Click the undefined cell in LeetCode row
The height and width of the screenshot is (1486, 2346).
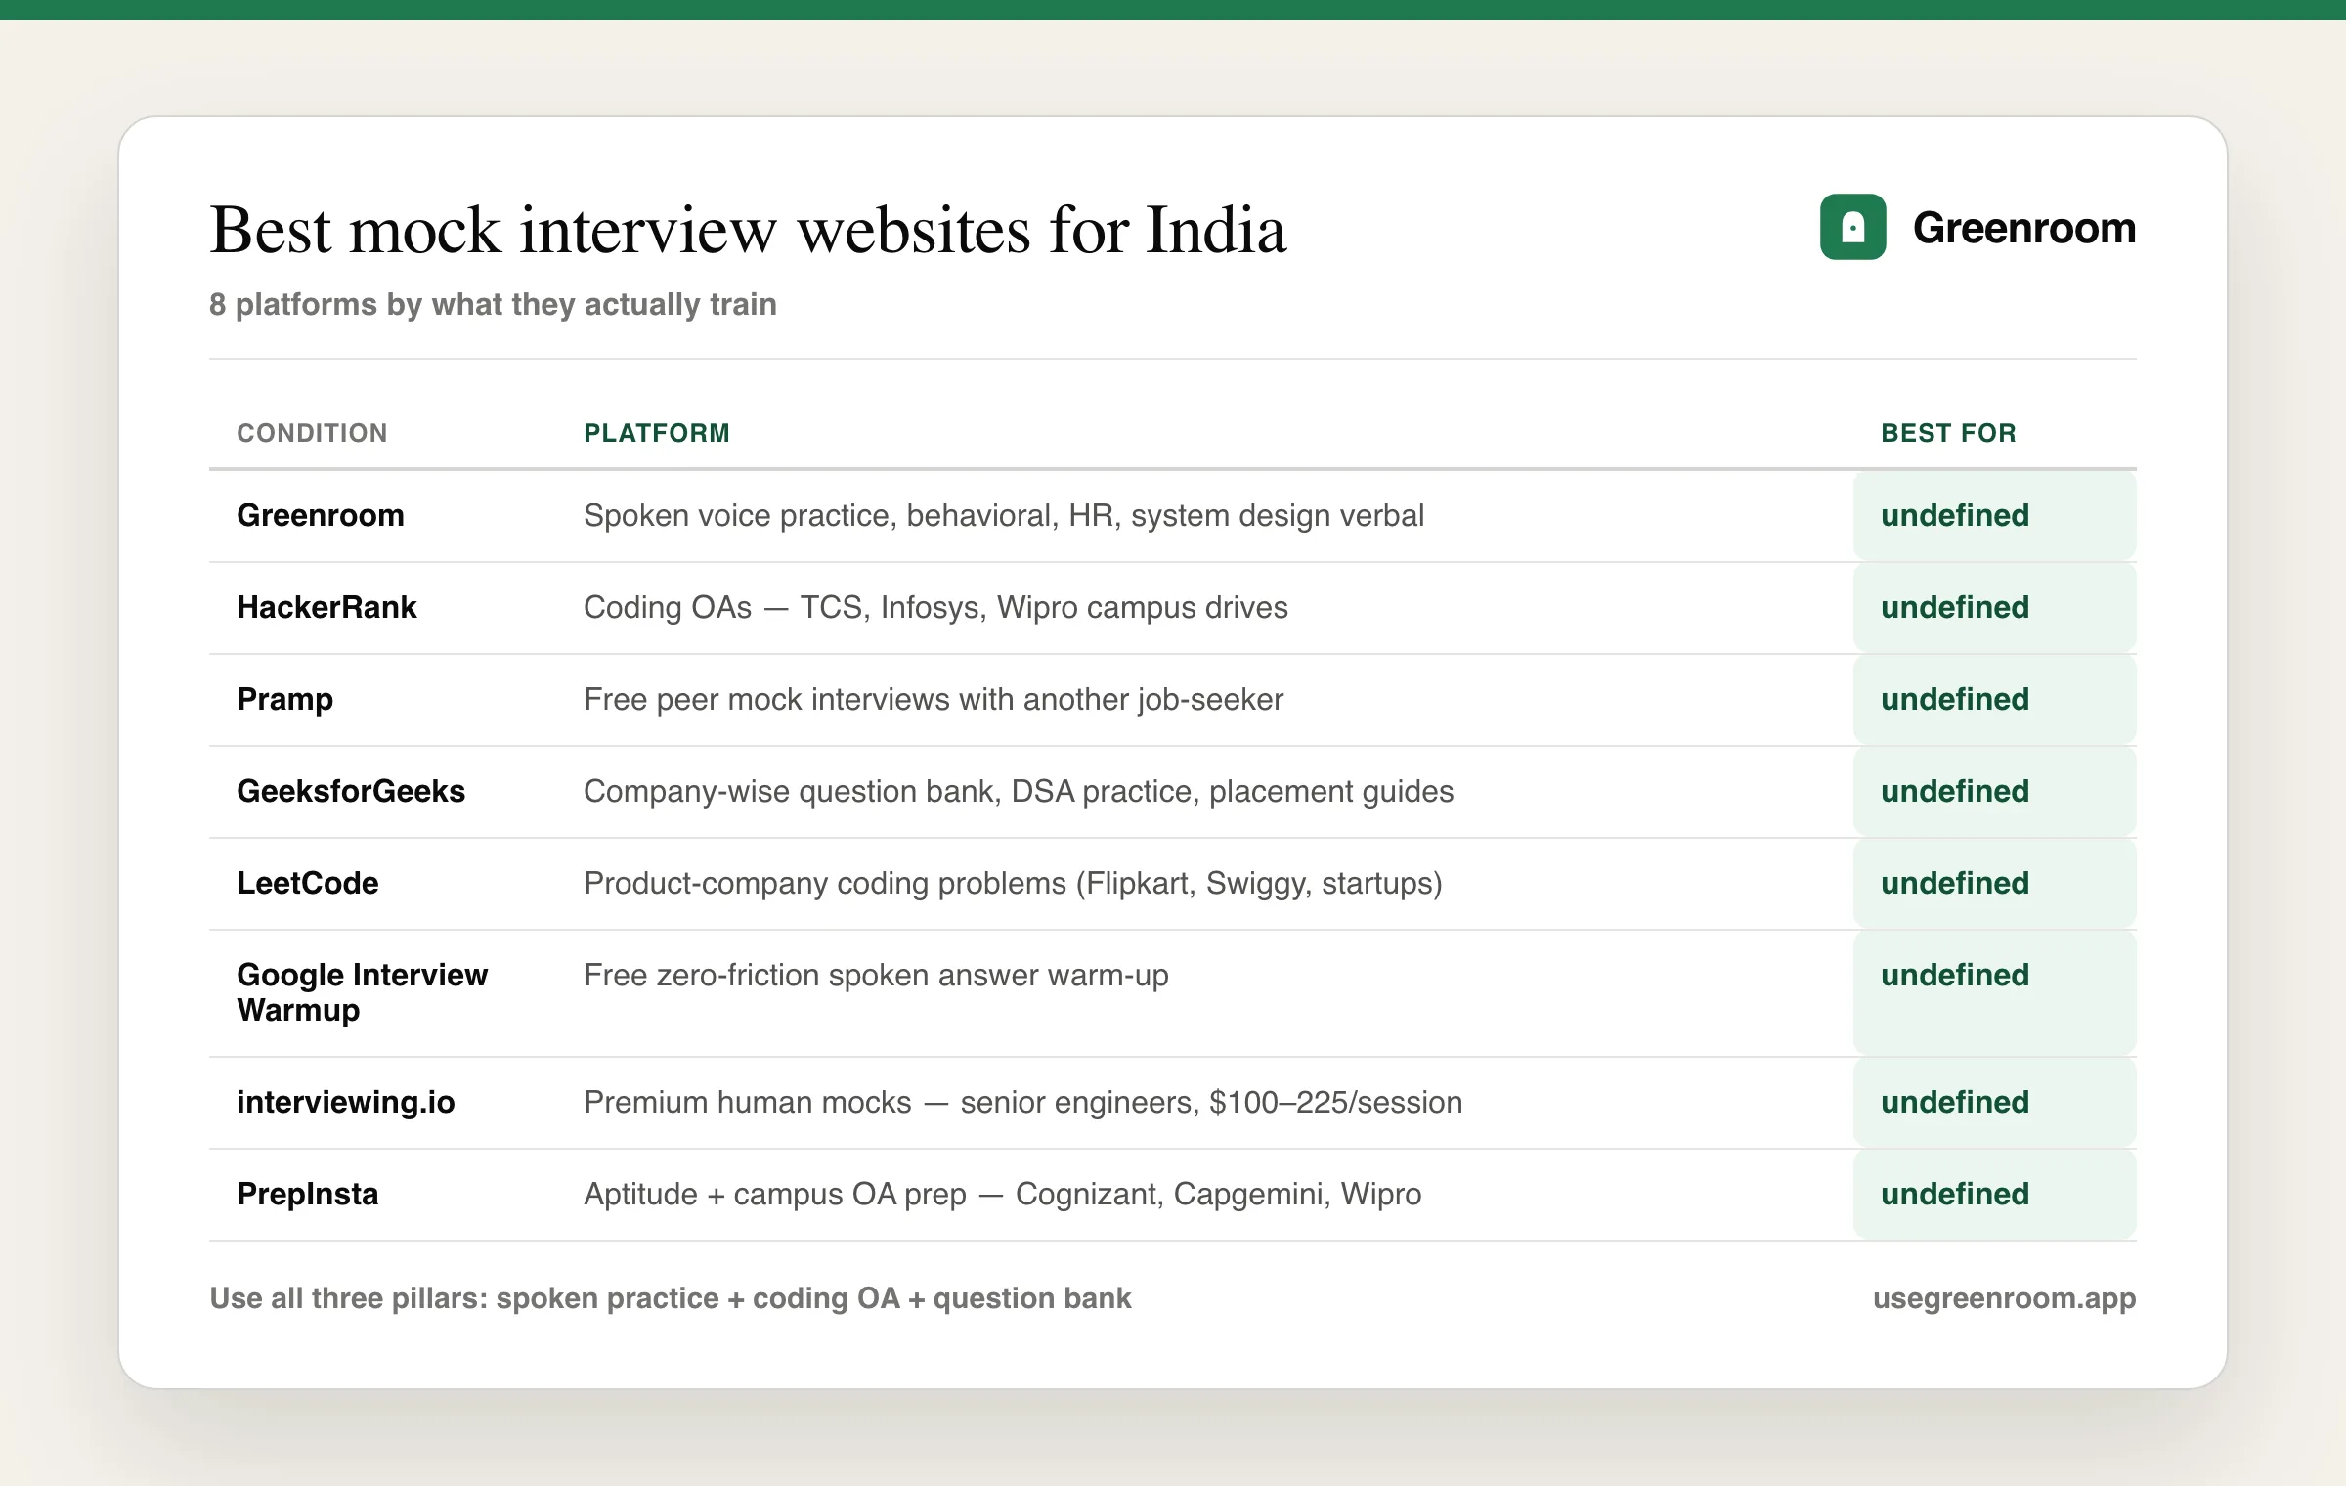coord(1994,883)
